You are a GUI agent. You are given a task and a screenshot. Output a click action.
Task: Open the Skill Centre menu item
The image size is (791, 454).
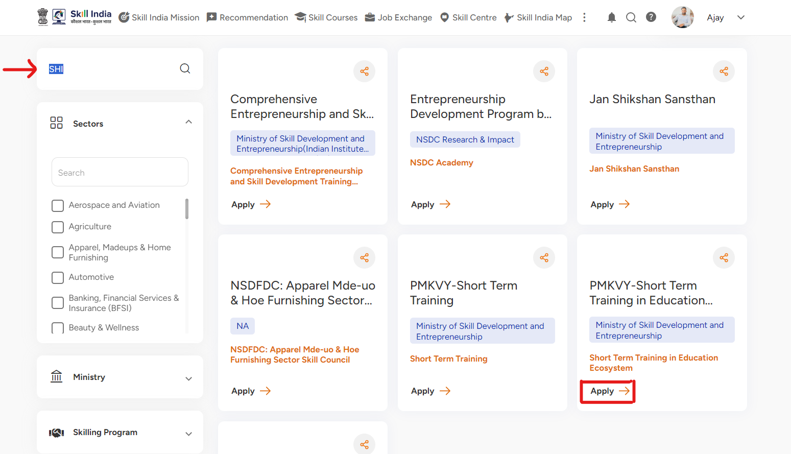tap(468, 17)
